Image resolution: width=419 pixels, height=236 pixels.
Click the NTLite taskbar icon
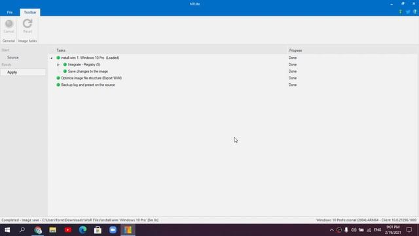[x=128, y=230]
